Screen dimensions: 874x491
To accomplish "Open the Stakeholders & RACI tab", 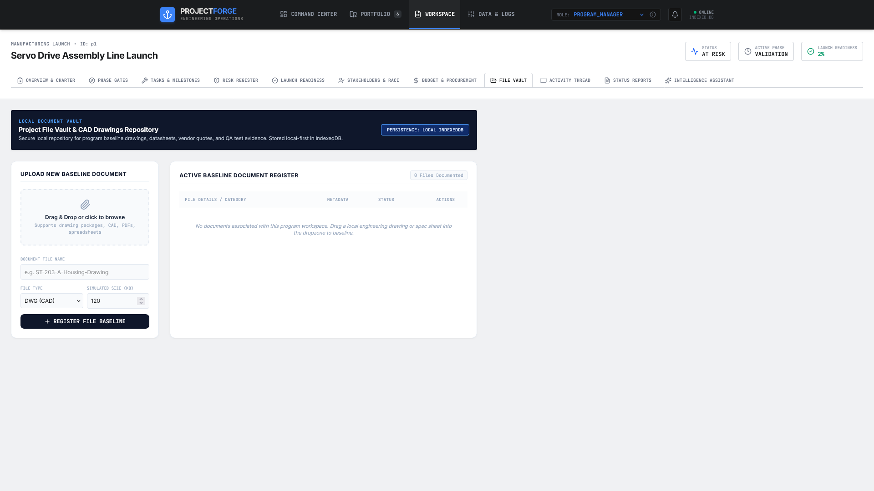I will pos(369,80).
